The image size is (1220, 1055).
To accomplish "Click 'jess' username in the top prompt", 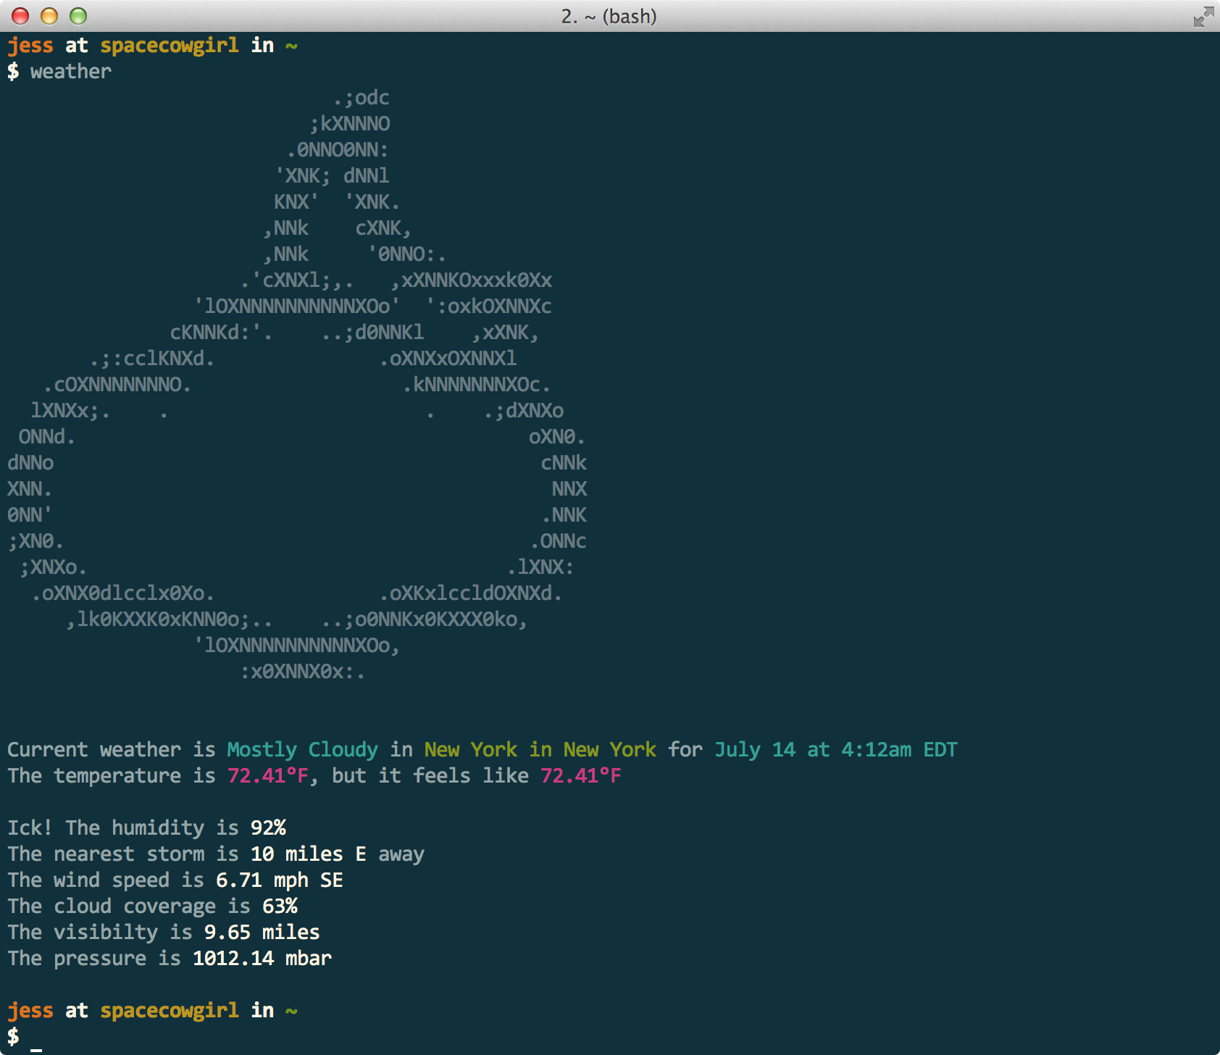I will (x=30, y=46).
